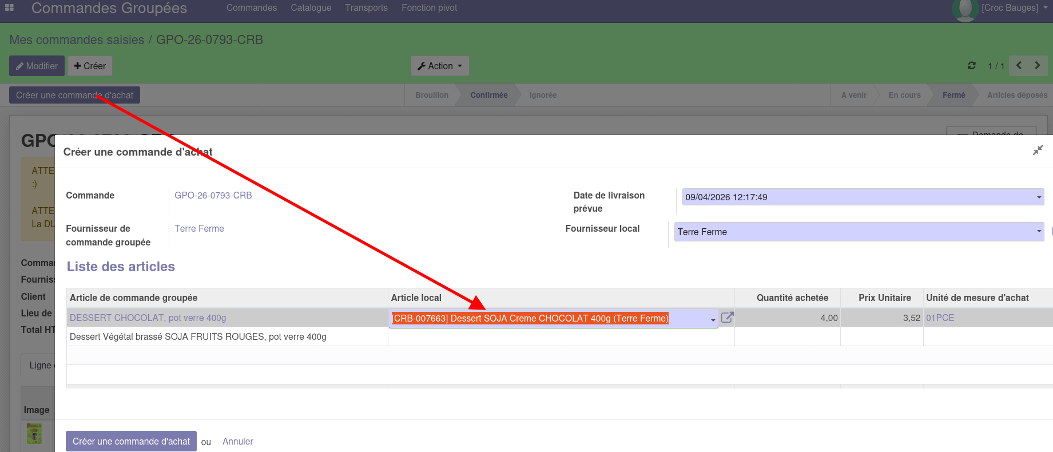Open the GPO-26-0793-CRB command link
This screenshot has height=452, width=1053.
tap(213, 195)
